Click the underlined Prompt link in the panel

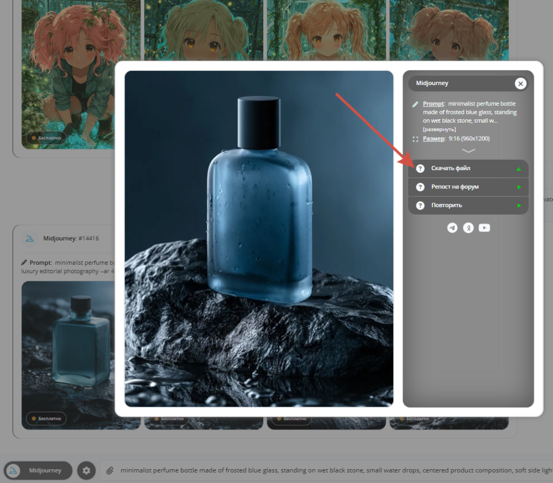434,104
